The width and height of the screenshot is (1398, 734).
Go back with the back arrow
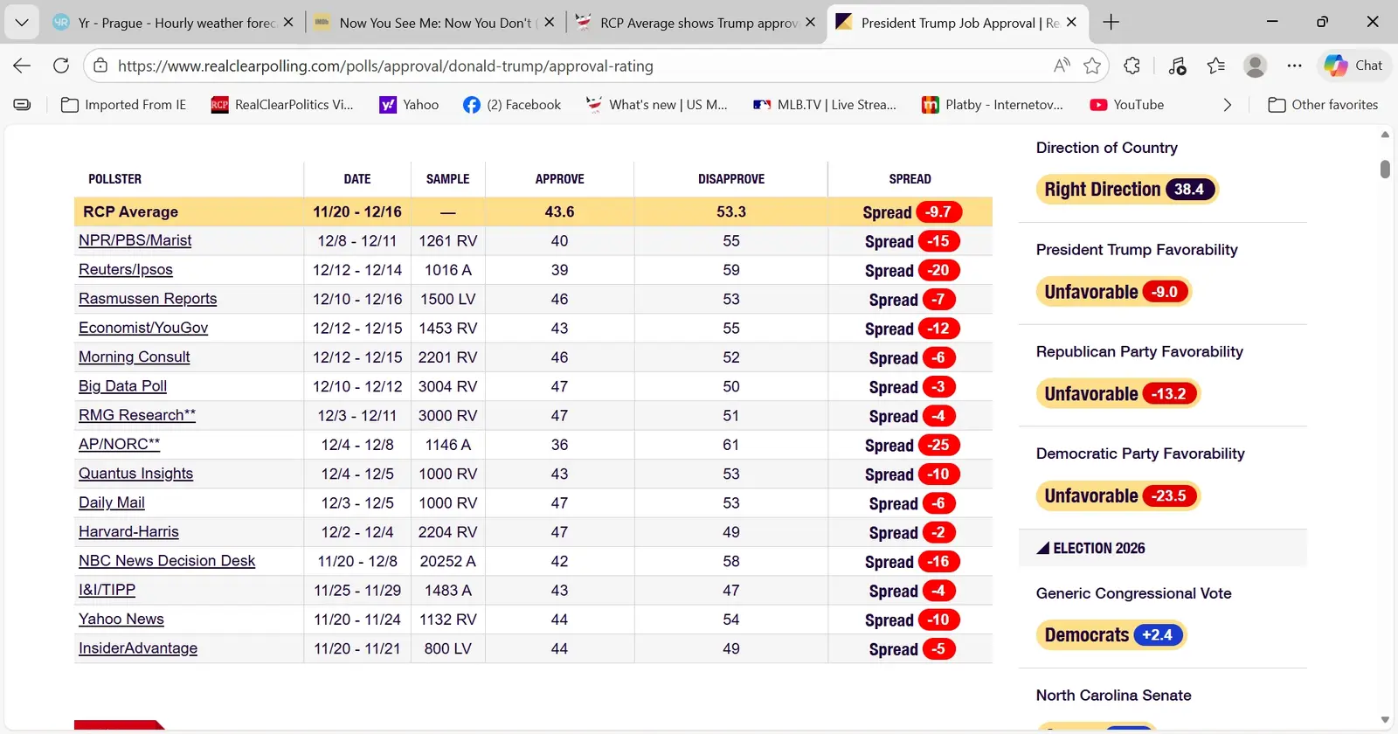click(22, 66)
